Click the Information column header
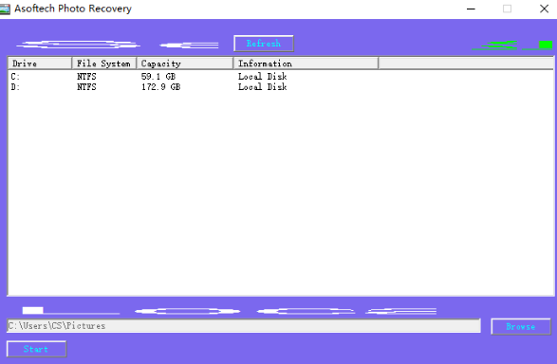This screenshot has width=557, height=364. click(306, 64)
